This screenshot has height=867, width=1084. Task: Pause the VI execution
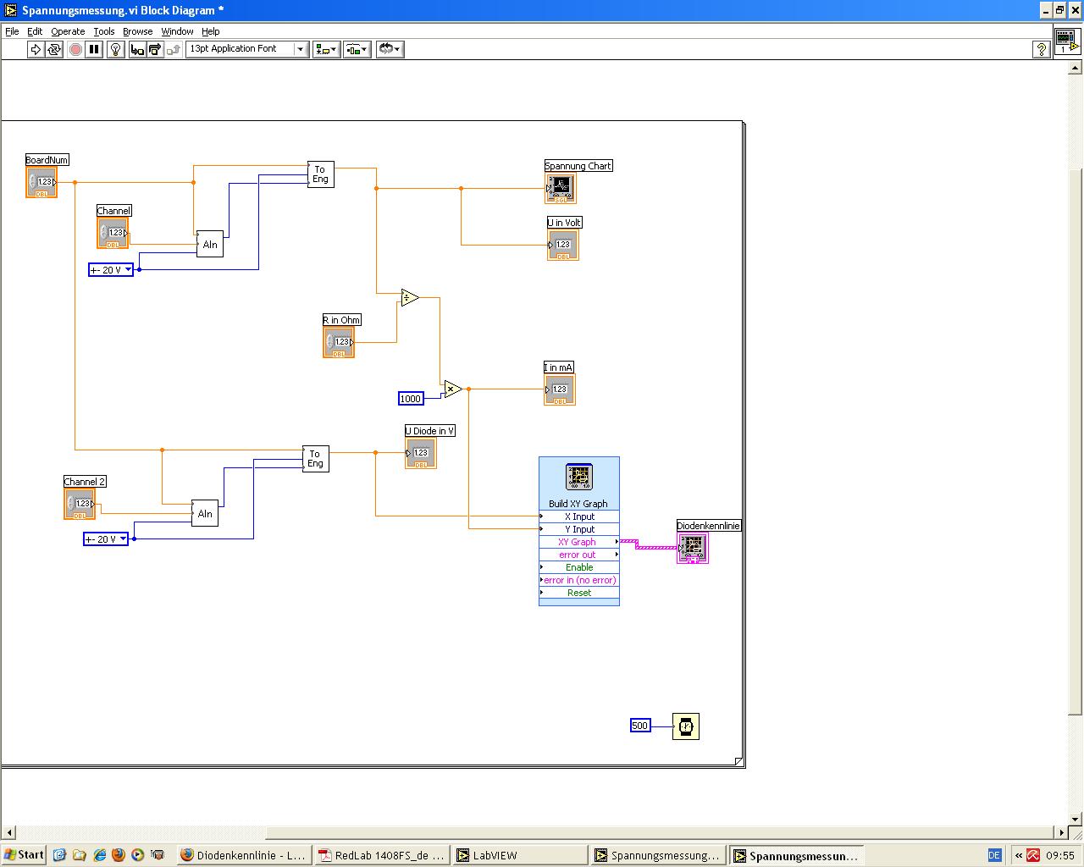[94, 49]
